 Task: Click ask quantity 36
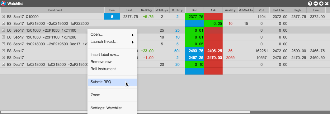pyautogui.click(x=230, y=51)
